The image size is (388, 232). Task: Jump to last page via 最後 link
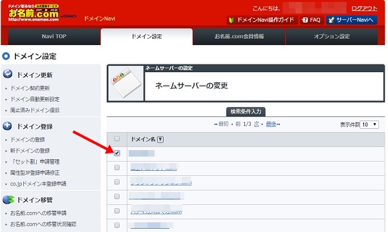(x=271, y=124)
